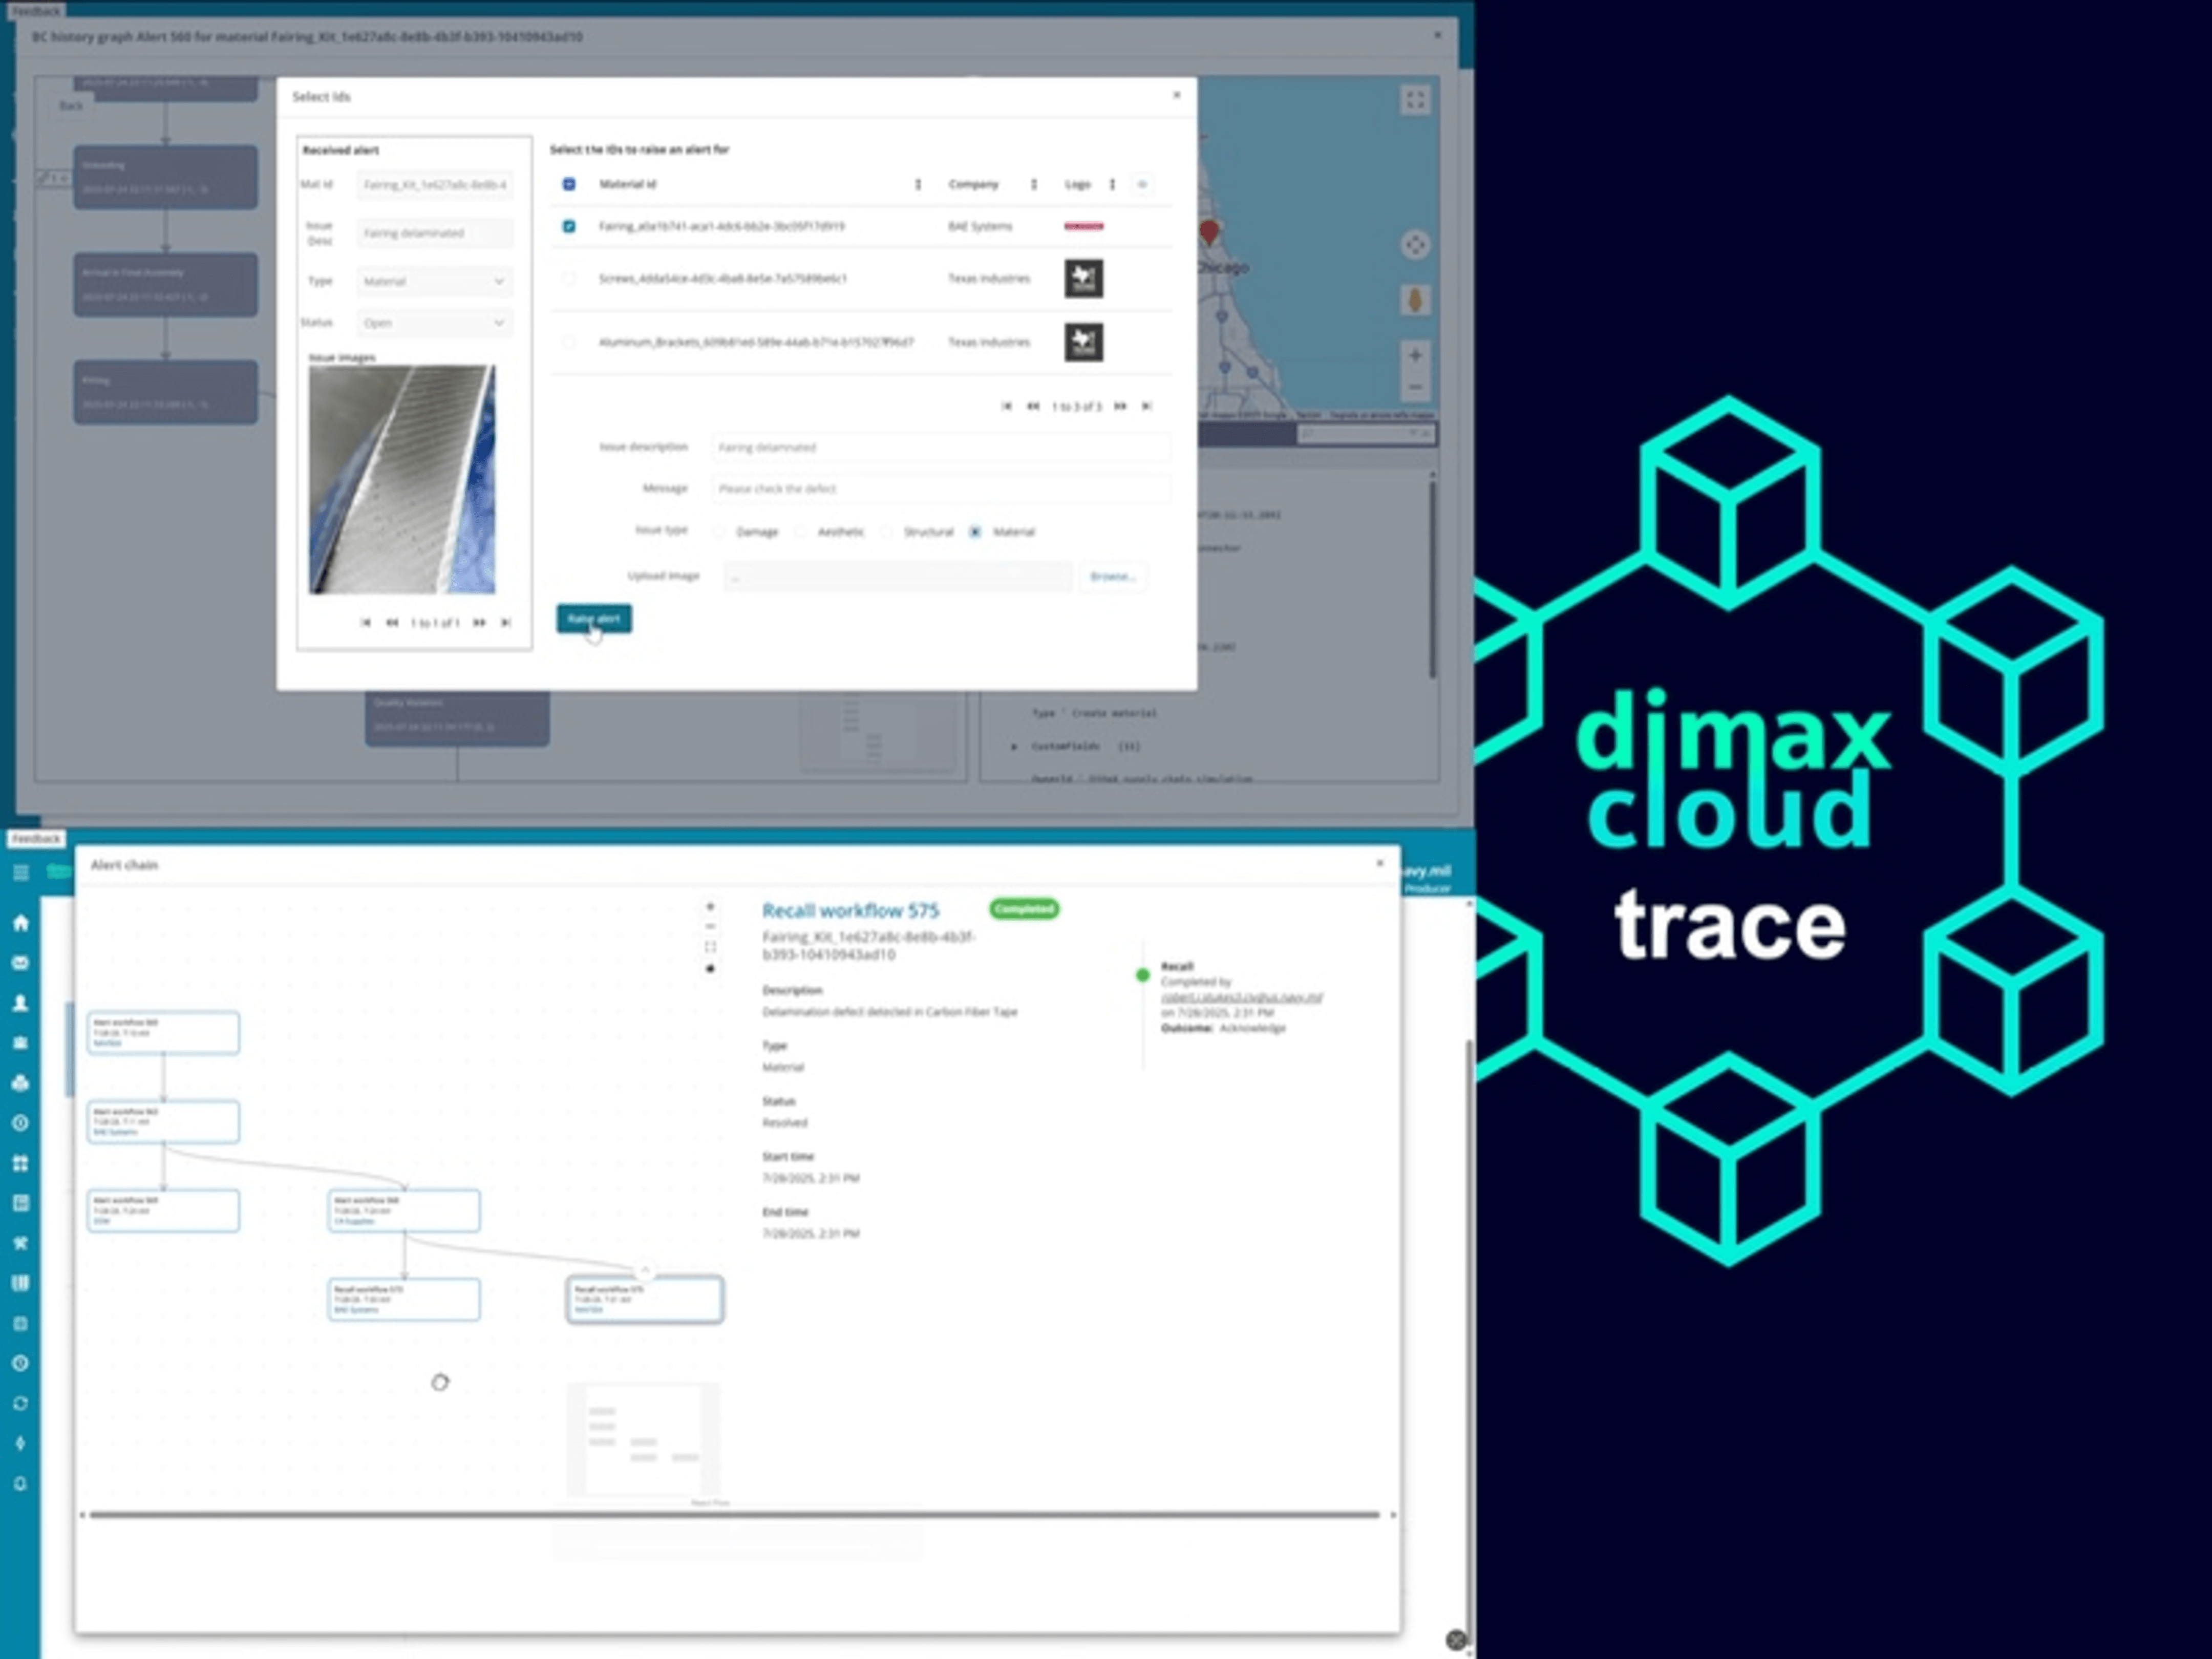Uncheck the Fairing row checkbox for BAE Systems
The image size is (2212, 1659).
[569, 226]
